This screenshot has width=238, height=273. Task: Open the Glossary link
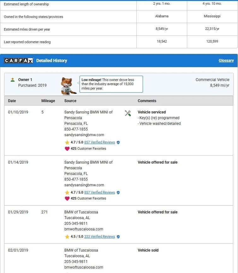[226, 61]
